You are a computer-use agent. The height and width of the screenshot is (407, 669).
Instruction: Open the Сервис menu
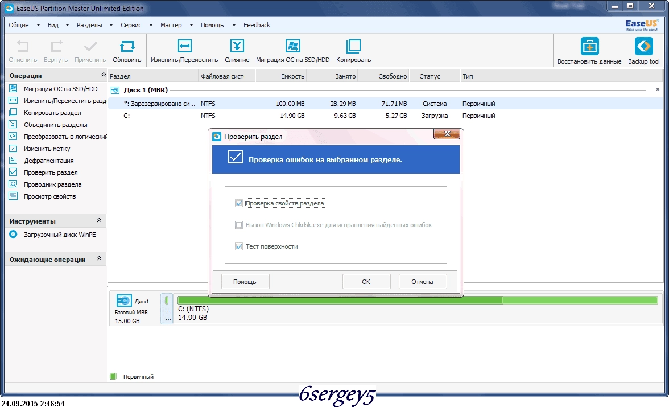point(131,25)
